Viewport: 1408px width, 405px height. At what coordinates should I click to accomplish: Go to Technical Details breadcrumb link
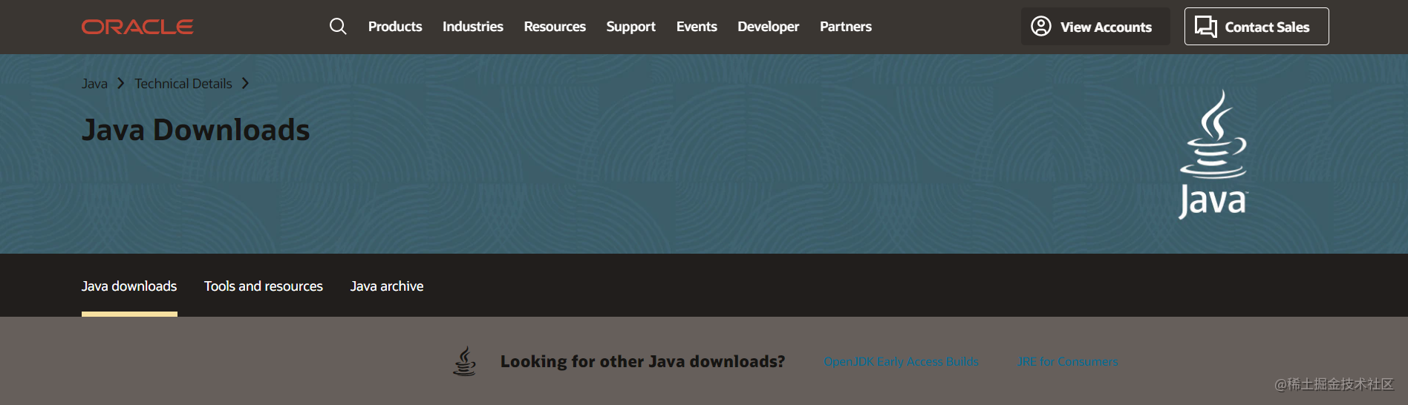coord(183,84)
